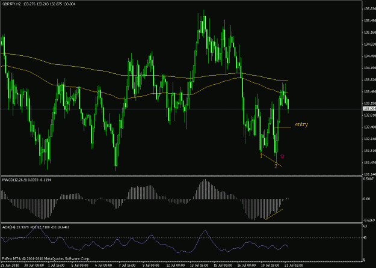The height and width of the screenshot is (268, 376).
Task: Click the 16 Jul 08:00 time label
Action: pos(247,266)
